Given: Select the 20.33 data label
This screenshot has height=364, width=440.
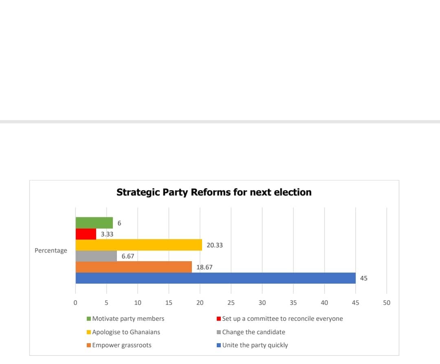Looking at the screenshot, I should coord(215,245).
